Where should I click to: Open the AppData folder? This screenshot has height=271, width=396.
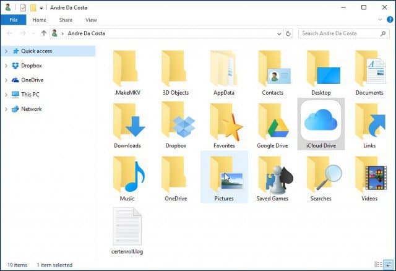[x=224, y=73]
